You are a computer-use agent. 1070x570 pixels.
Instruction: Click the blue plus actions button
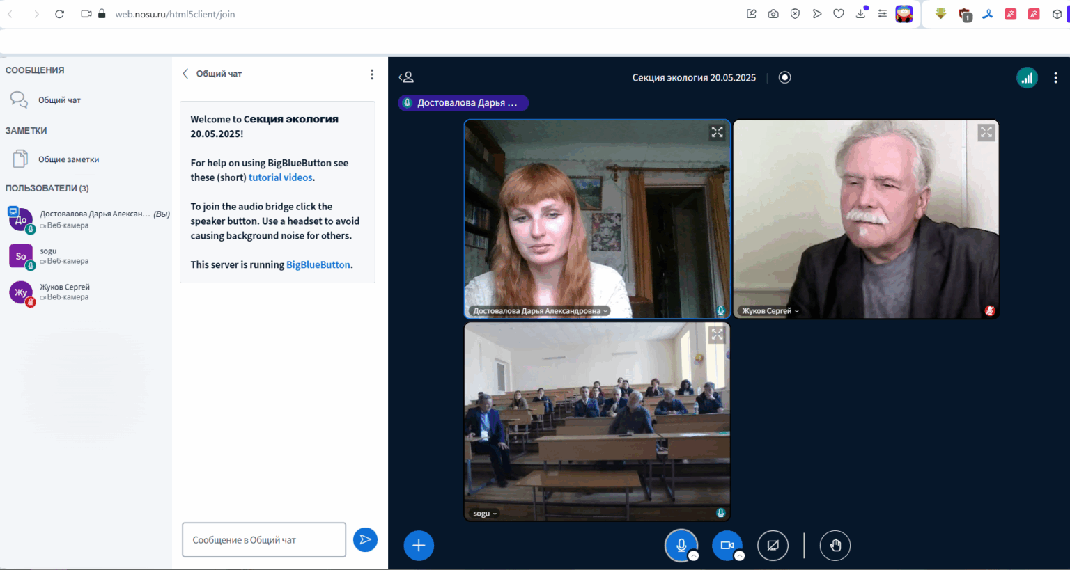pyautogui.click(x=419, y=546)
